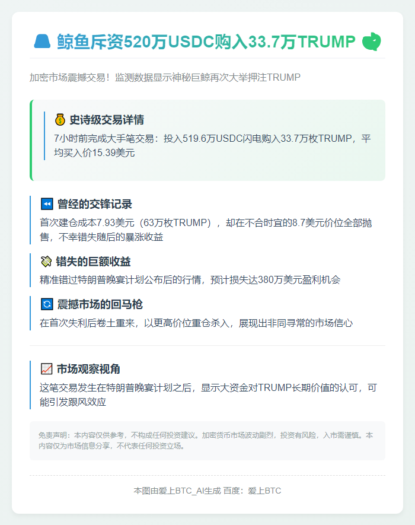
Task: Click the paragraph about 首次建仓成本7.93美元
Action: [206, 230]
